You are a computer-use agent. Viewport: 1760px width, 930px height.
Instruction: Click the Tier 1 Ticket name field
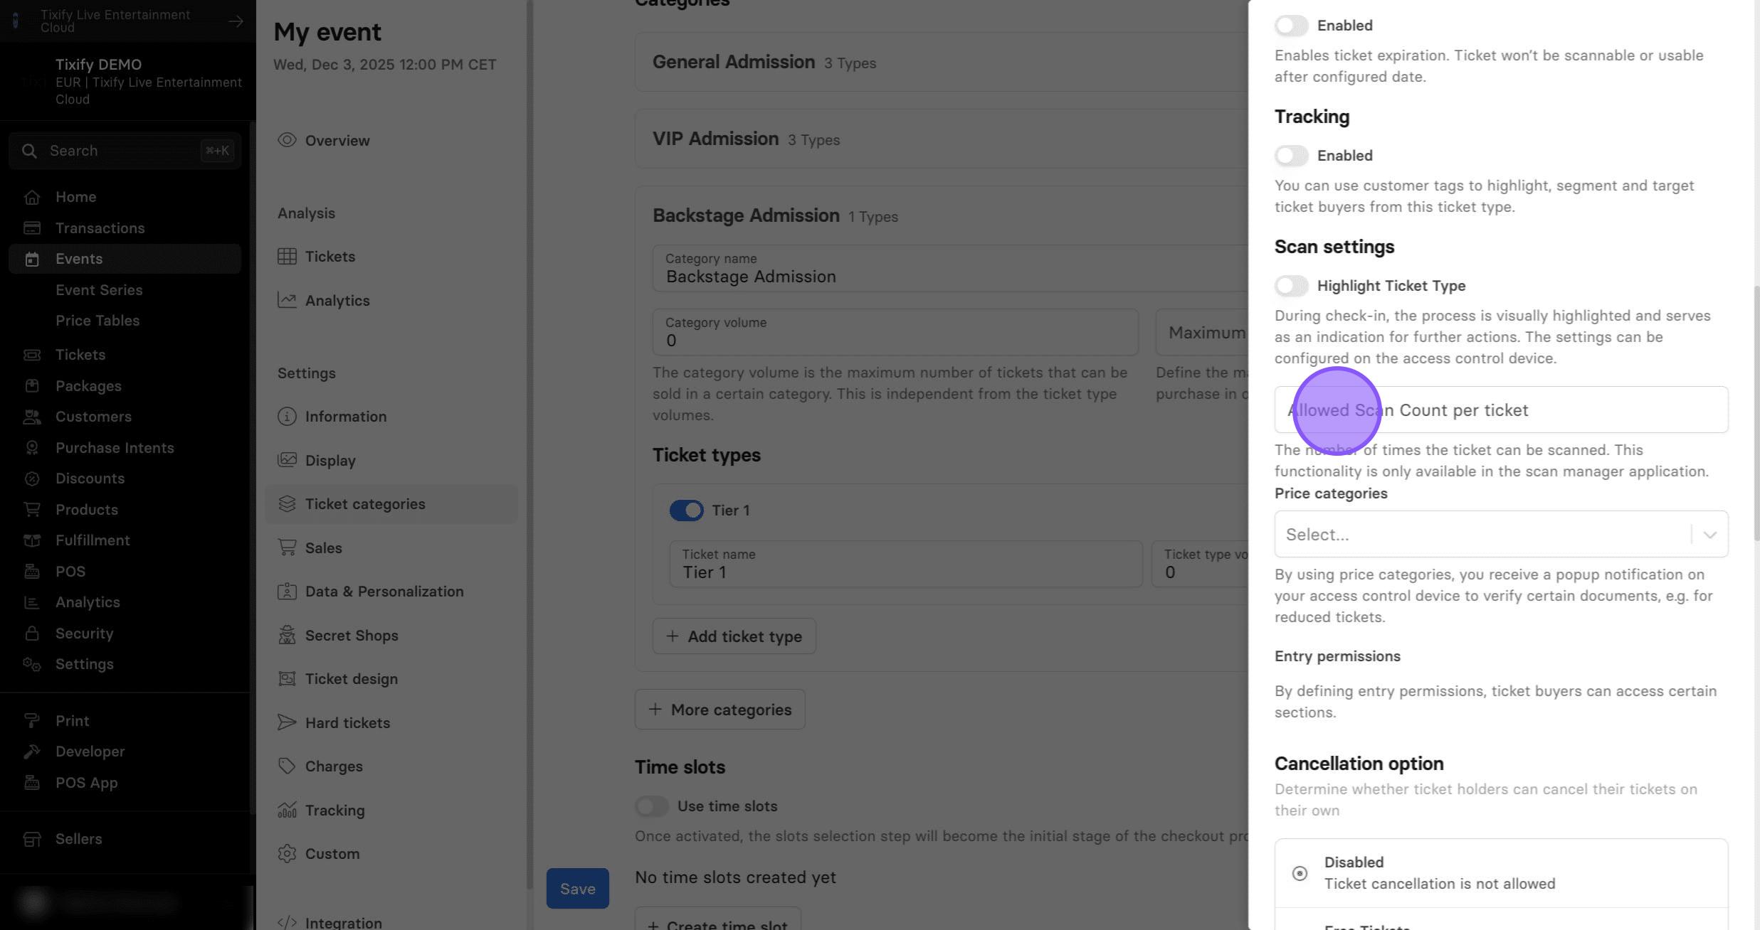click(905, 564)
